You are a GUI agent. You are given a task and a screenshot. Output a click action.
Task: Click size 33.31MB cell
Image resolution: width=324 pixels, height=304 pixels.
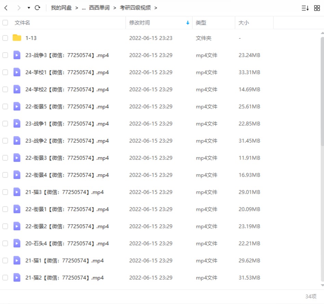249,73
